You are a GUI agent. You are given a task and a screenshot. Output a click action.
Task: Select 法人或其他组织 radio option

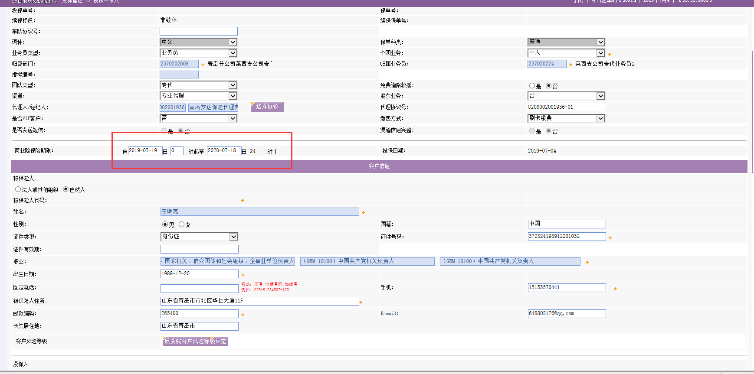18,189
